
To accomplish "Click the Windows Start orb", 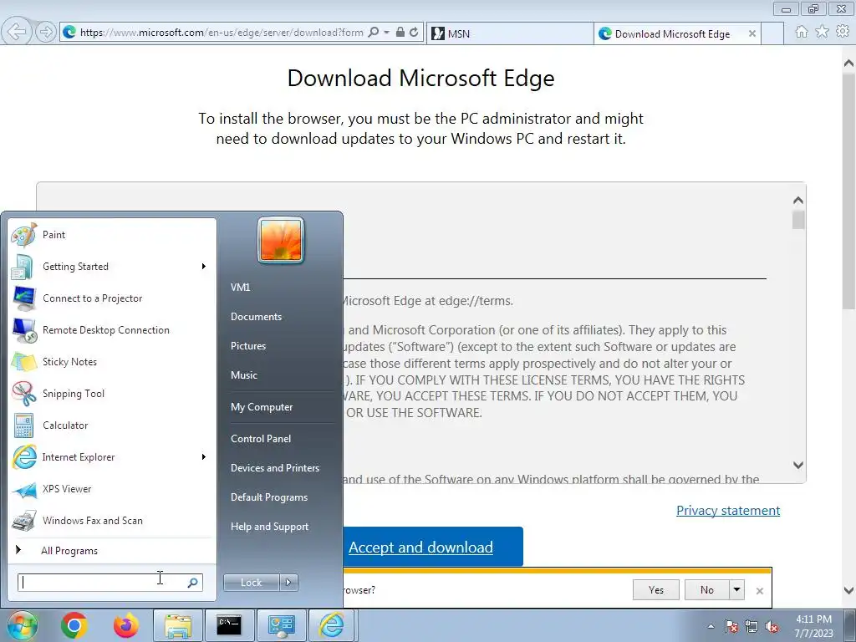I will point(22,625).
